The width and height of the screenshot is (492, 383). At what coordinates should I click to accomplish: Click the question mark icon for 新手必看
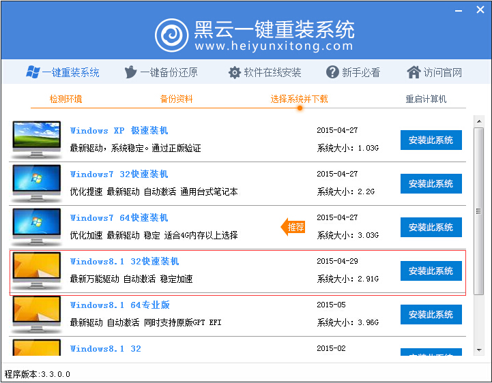[x=332, y=72]
